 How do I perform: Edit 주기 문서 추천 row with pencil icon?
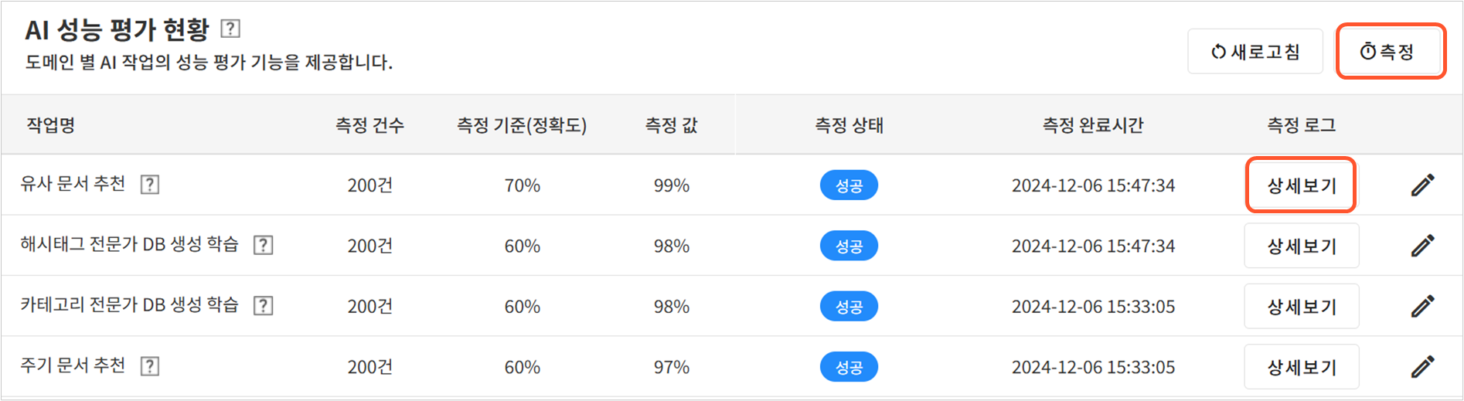1422,367
